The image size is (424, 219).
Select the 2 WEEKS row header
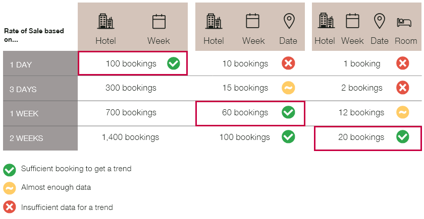(x=40, y=138)
